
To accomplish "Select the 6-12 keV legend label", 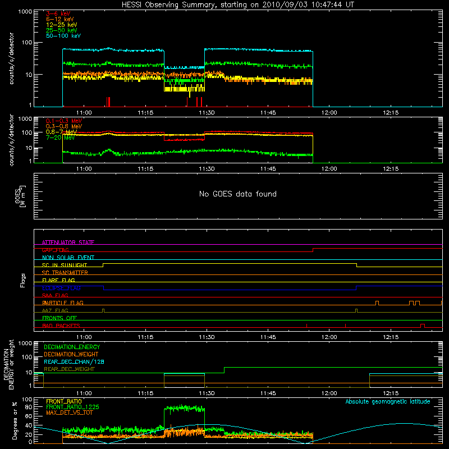I will pos(60,19).
